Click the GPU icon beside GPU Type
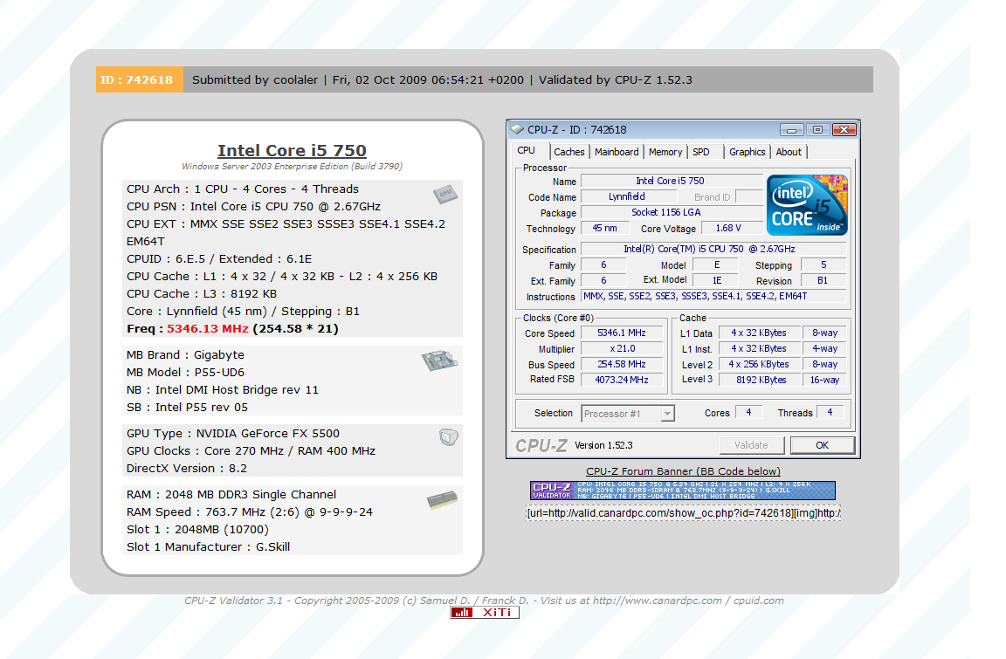 tap(449, 437)
